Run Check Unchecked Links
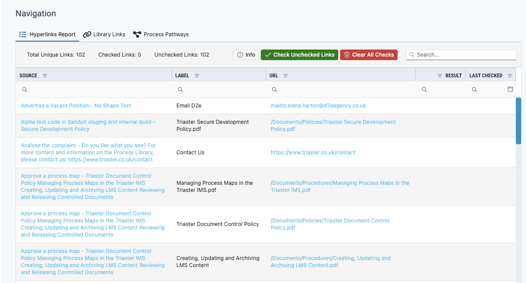This screenshot has width=526, height=283. coord(300,55)
